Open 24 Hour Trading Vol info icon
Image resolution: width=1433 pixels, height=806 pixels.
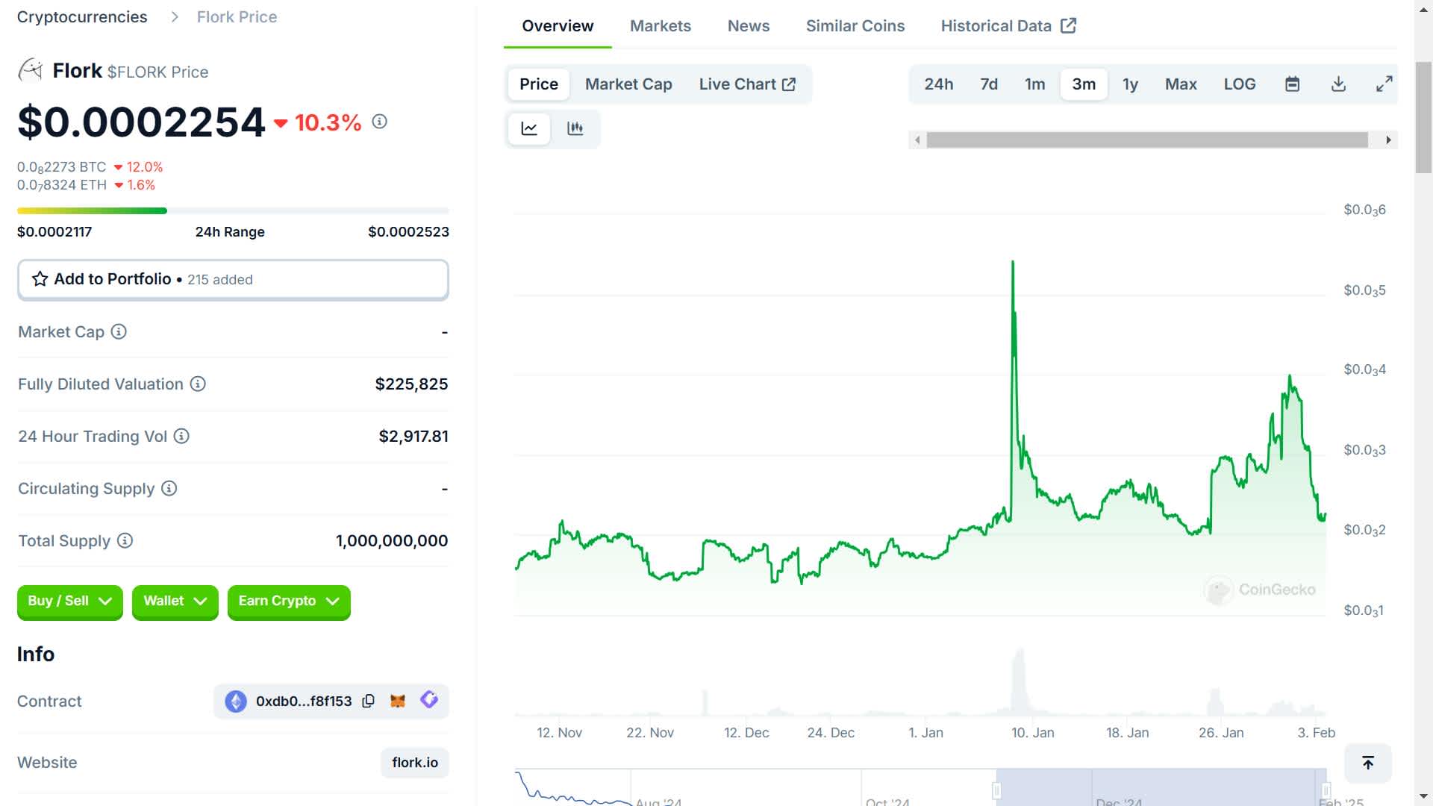point(181,436)
